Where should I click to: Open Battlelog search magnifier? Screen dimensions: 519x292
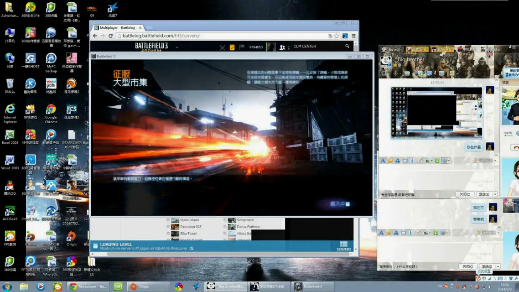(x=347, y=47)
